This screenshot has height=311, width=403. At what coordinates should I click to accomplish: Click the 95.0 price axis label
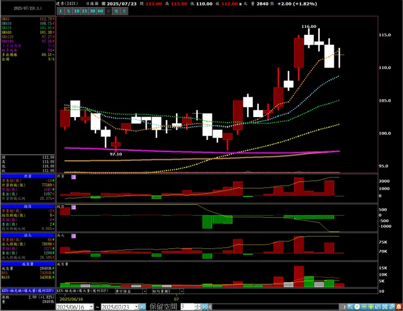(x=383, y=166)
